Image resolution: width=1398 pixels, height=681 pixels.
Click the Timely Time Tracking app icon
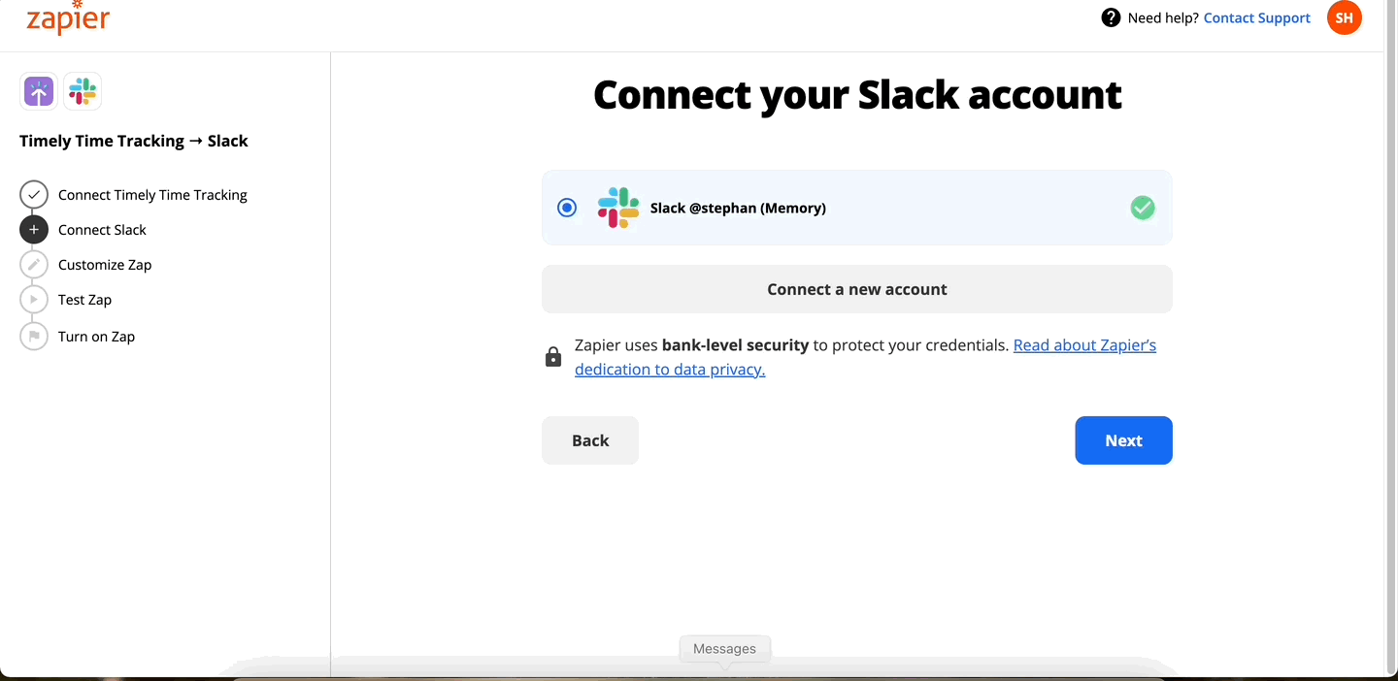pos(37,90)
